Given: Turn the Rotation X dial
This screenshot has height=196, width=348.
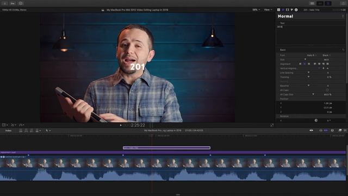Looking at the screenshot, I should point(316,120).
